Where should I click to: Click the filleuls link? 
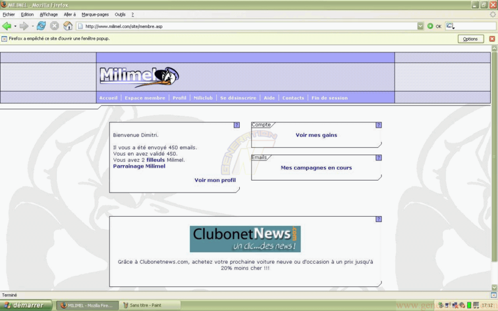[x=156, y=160]
